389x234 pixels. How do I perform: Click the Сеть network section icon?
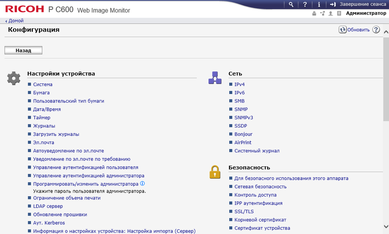[x=215, y=78]
